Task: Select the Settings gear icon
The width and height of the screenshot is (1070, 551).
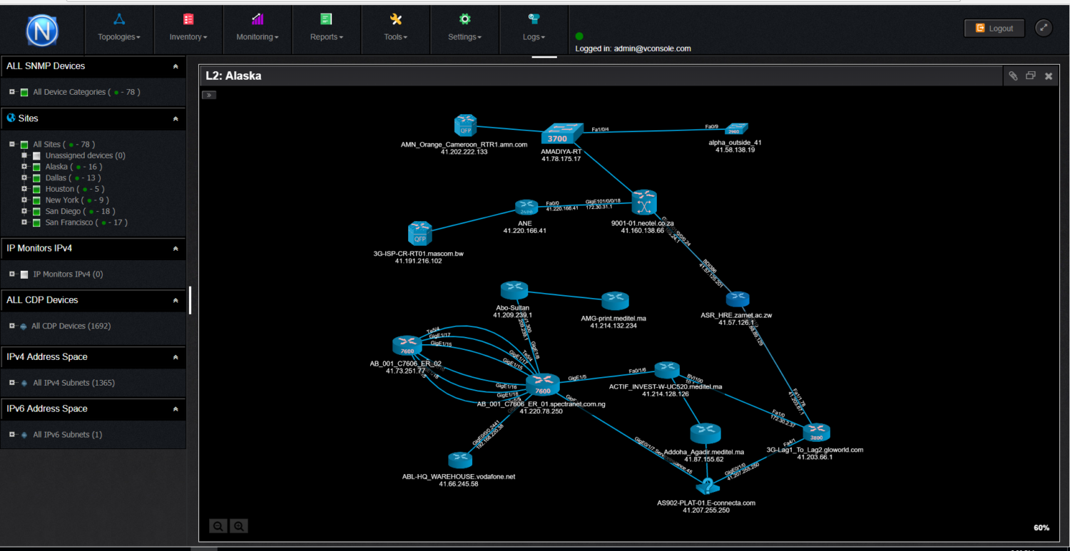Action: point(464,19)
